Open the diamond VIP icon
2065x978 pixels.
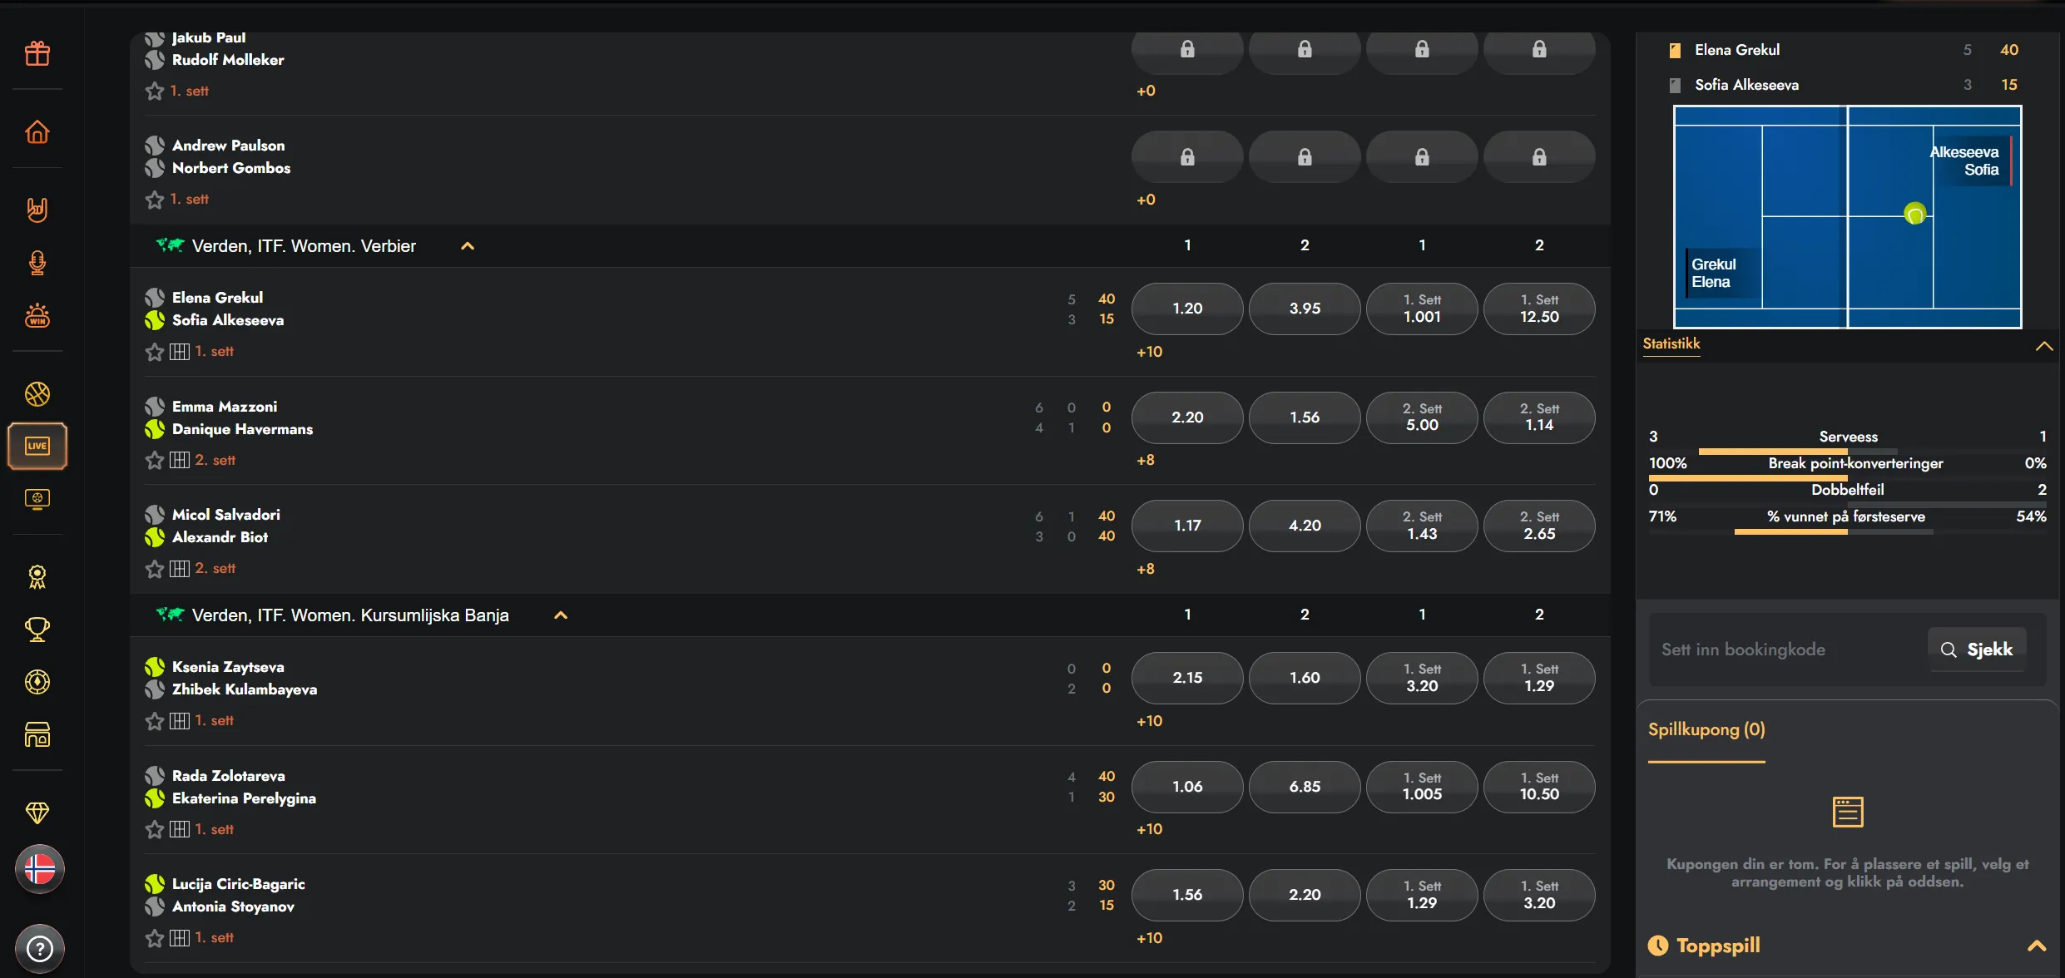point(37,813)
